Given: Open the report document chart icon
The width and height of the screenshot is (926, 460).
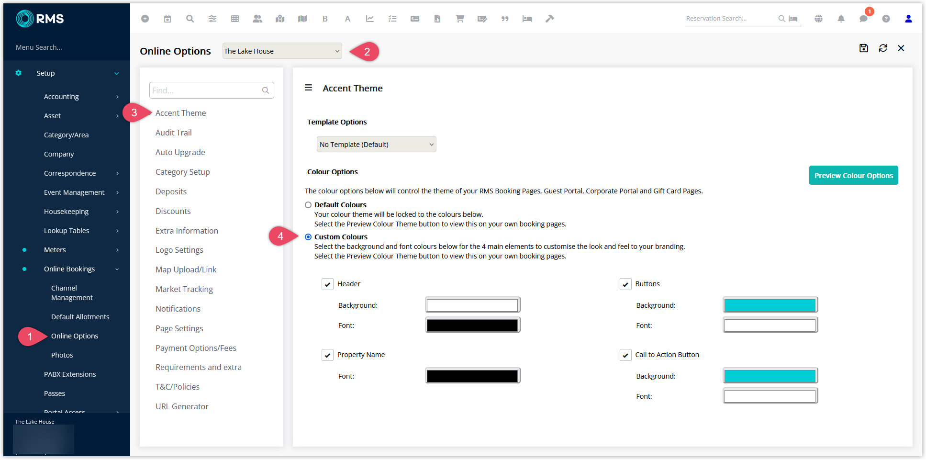Looking at the screenshot, I should coord(437,19).
